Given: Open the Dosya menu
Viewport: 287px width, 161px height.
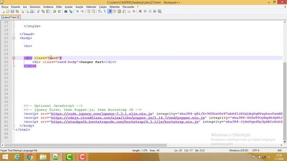Looking at the screenshot, I should (5, 7).
